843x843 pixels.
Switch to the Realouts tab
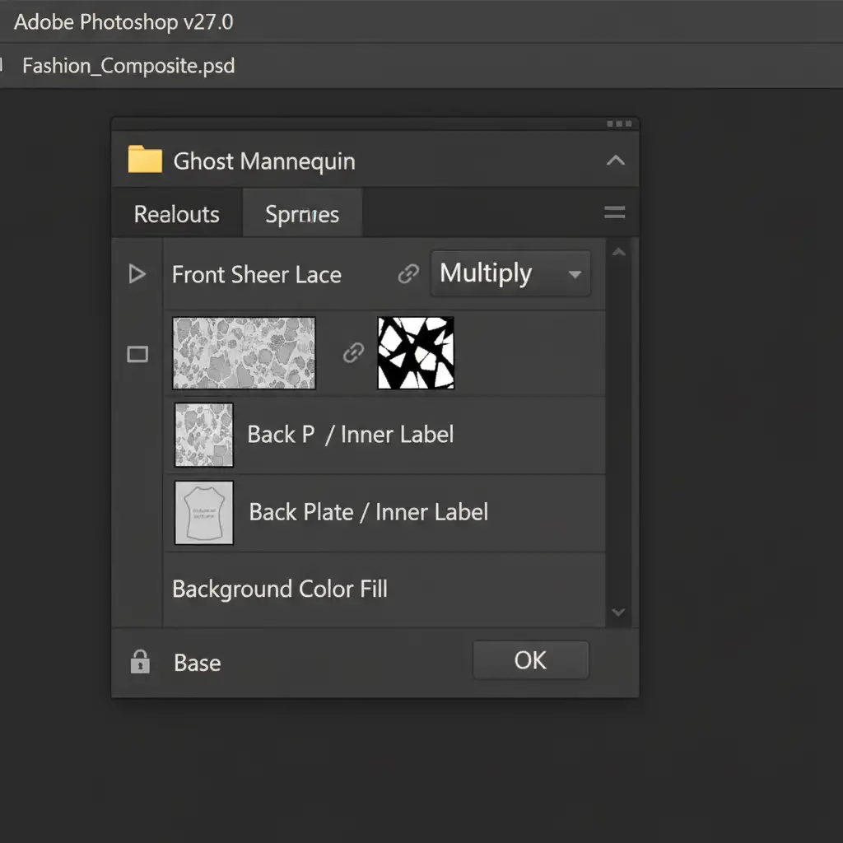click(x=177, y=214)
